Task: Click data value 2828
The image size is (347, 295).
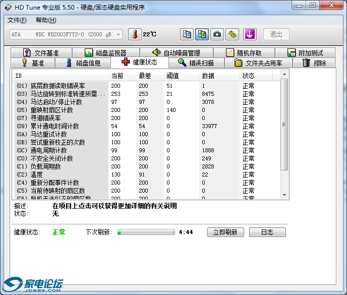Action: 208,166
